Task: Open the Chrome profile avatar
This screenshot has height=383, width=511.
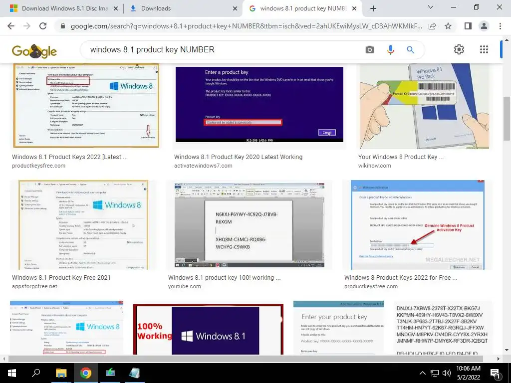Action: pyautogui.click(x=484, y=26)
